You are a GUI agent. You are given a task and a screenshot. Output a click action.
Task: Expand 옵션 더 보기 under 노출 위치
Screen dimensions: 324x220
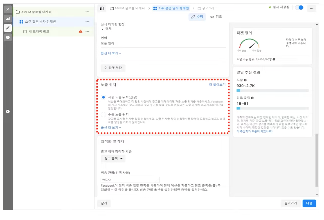coord(111,128)
